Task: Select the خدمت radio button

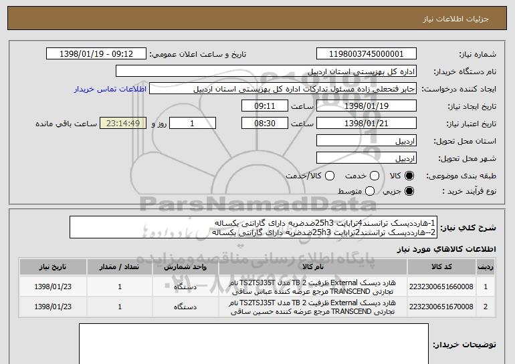Action: coord(375,176)
